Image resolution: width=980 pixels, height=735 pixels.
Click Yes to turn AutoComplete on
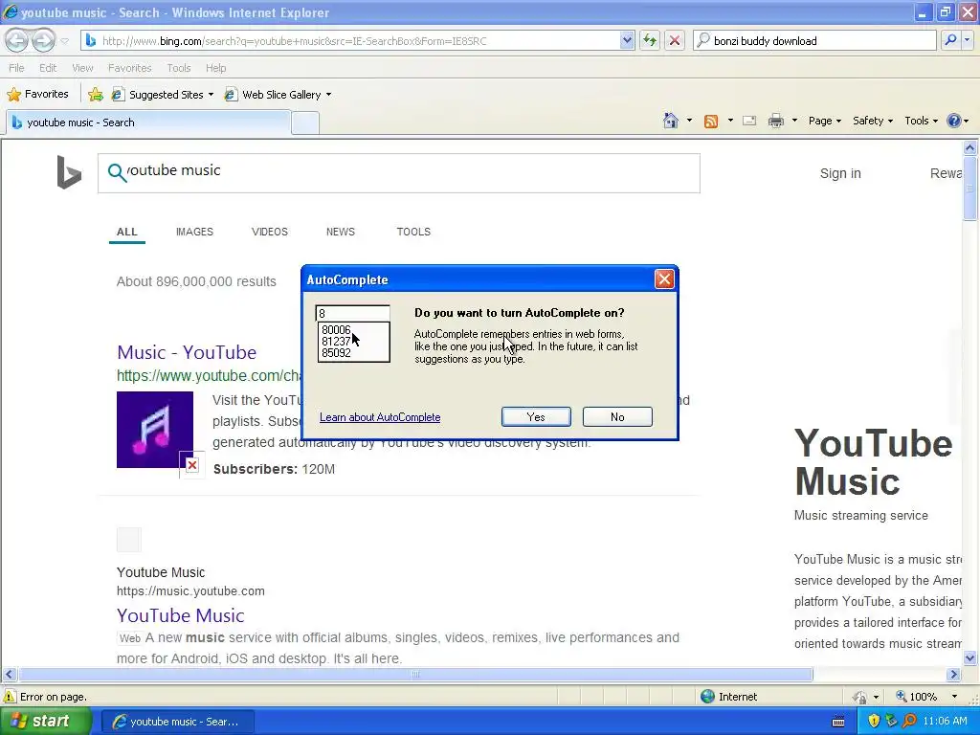pyautogui.click(x=536, y=417)
